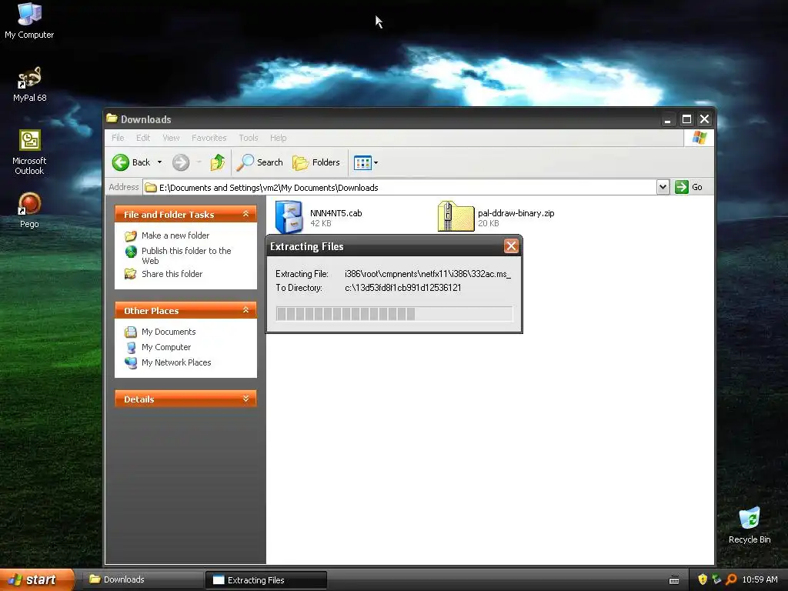Open the Recycle Bin
Image resolution: width=788 pixels, height=591 pixels.
point(750,525)
